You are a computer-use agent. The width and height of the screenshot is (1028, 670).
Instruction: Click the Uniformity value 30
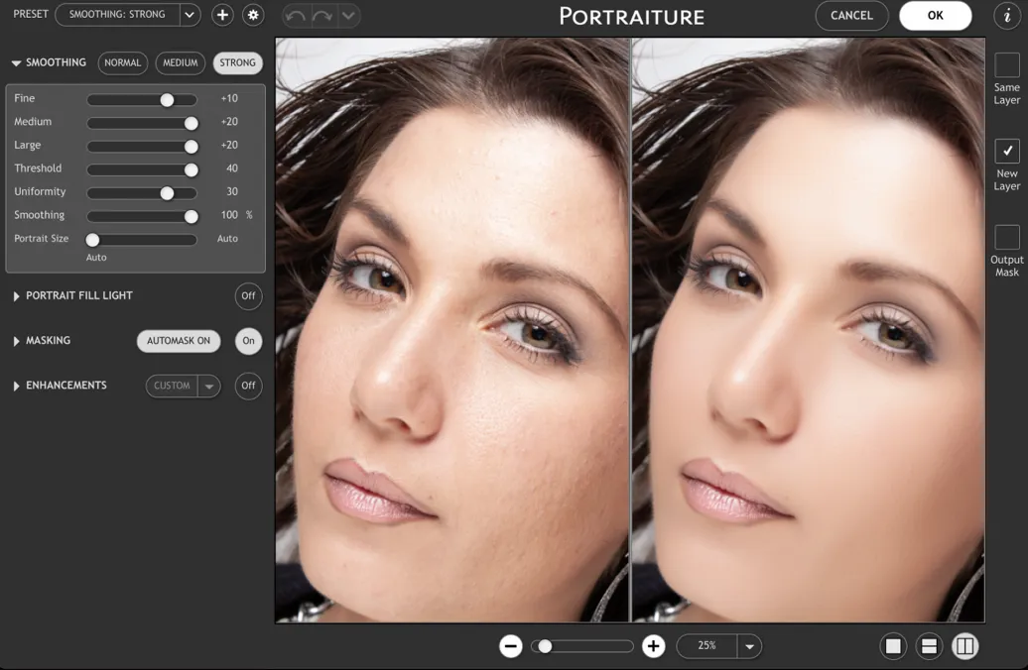pos(231,192)
